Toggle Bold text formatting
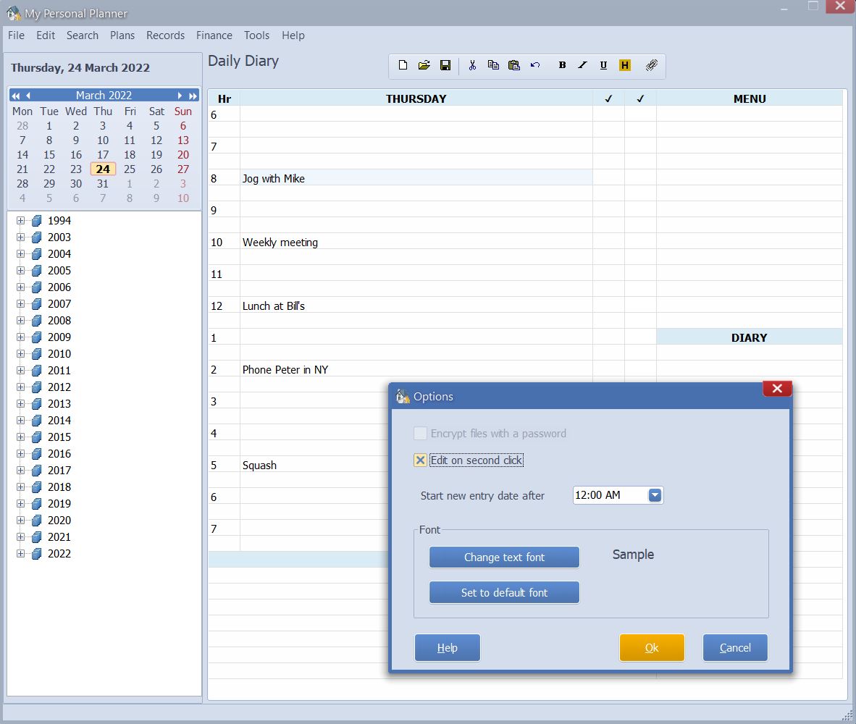 click(562, 65)
